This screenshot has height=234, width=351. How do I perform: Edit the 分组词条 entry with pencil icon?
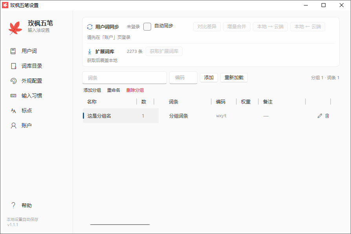[320, 116]
